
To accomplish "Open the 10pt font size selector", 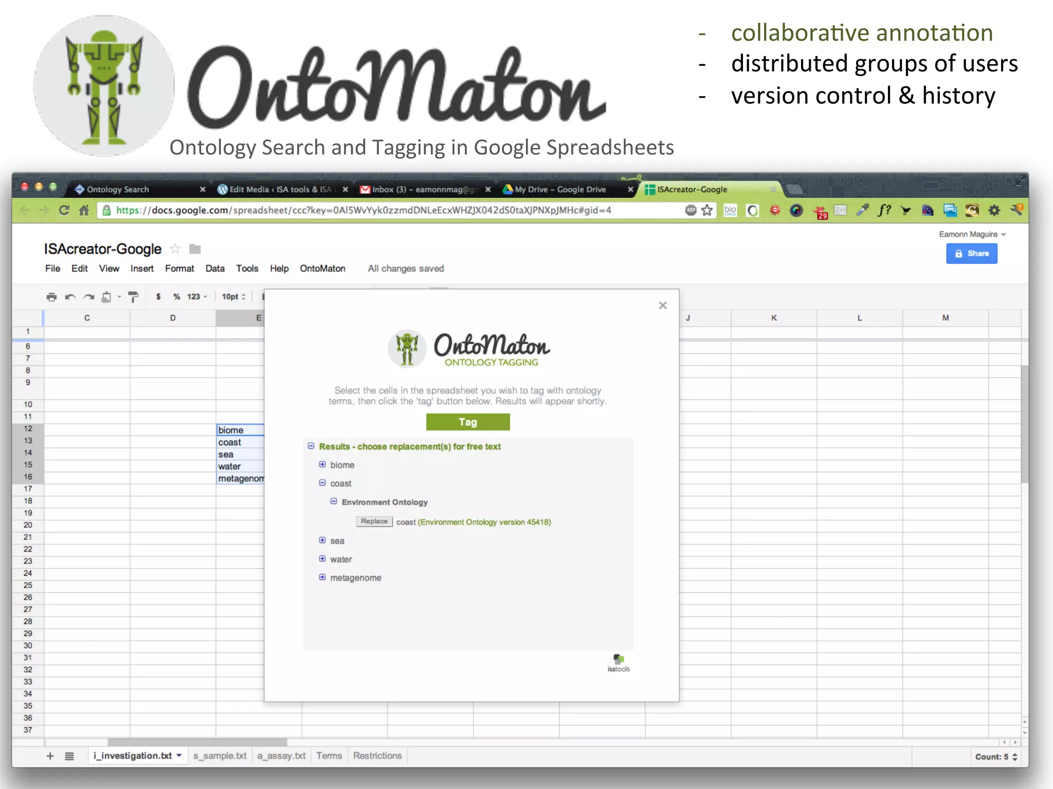I will 234,297.
